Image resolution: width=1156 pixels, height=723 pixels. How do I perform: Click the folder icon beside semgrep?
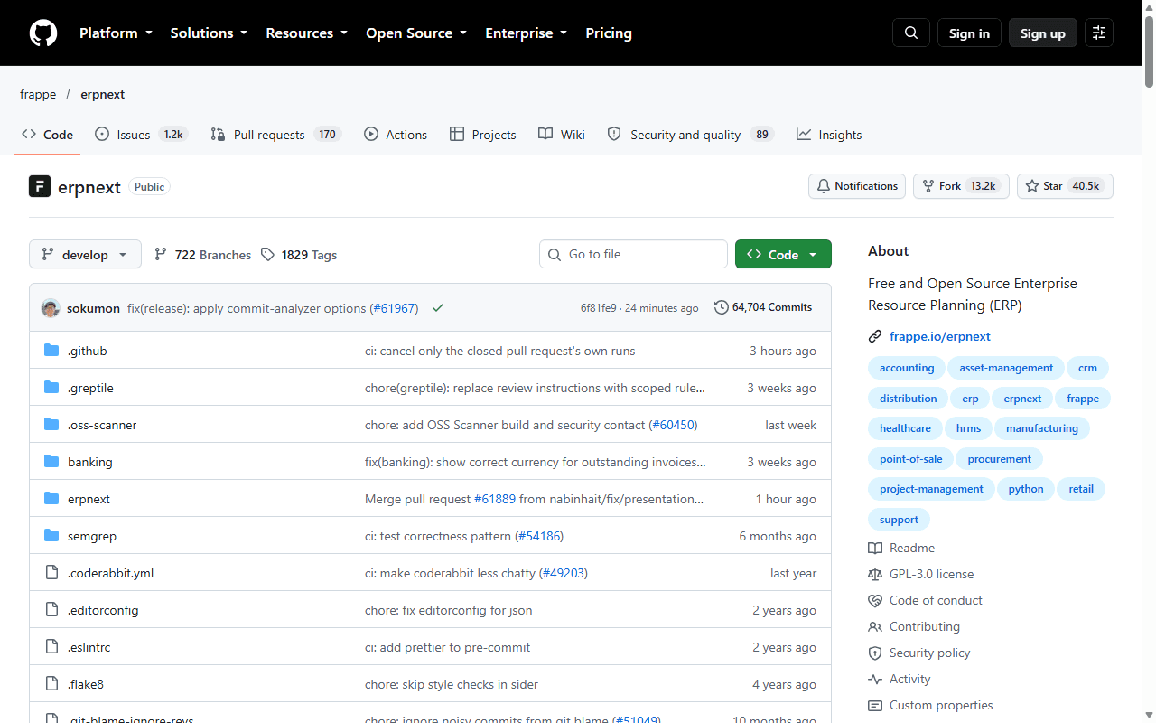click(x=51, y=536)
